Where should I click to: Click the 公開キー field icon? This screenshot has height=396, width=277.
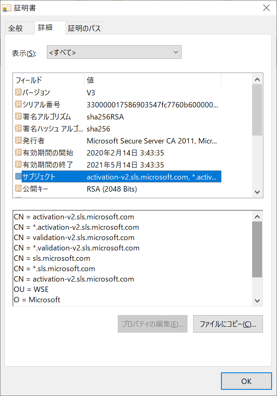click(18, 189)
